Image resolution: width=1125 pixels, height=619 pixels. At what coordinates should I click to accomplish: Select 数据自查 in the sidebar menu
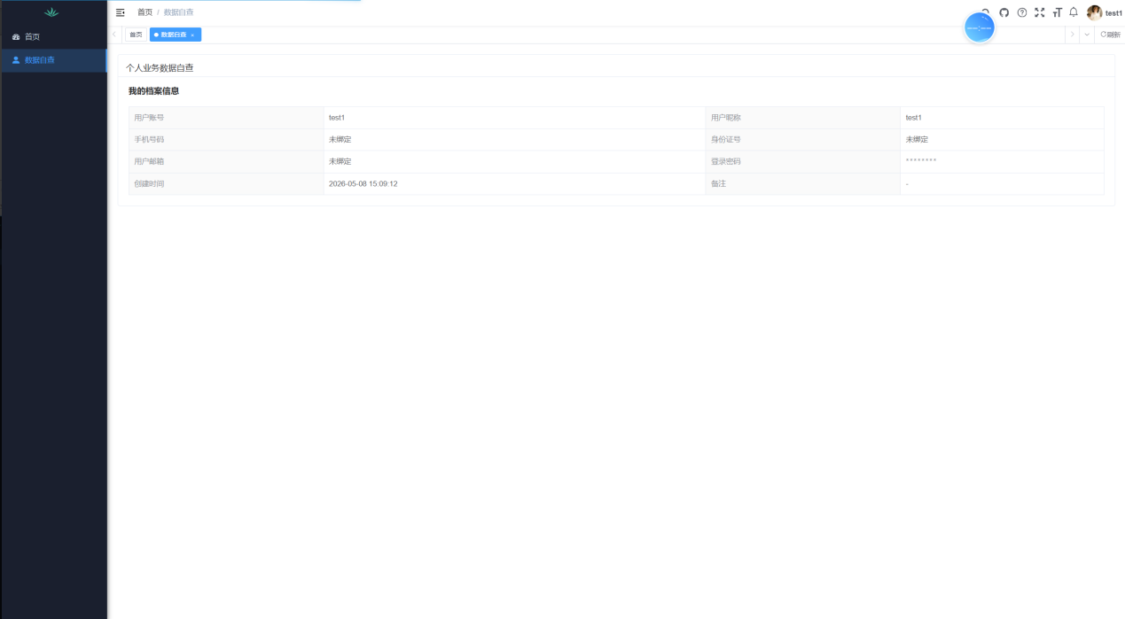pyautogui.click(x=54, y=60)
